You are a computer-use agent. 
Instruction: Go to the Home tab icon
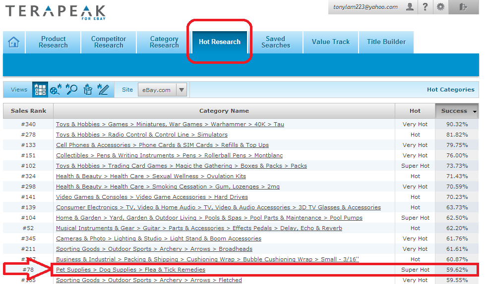[x=14, y=42]
